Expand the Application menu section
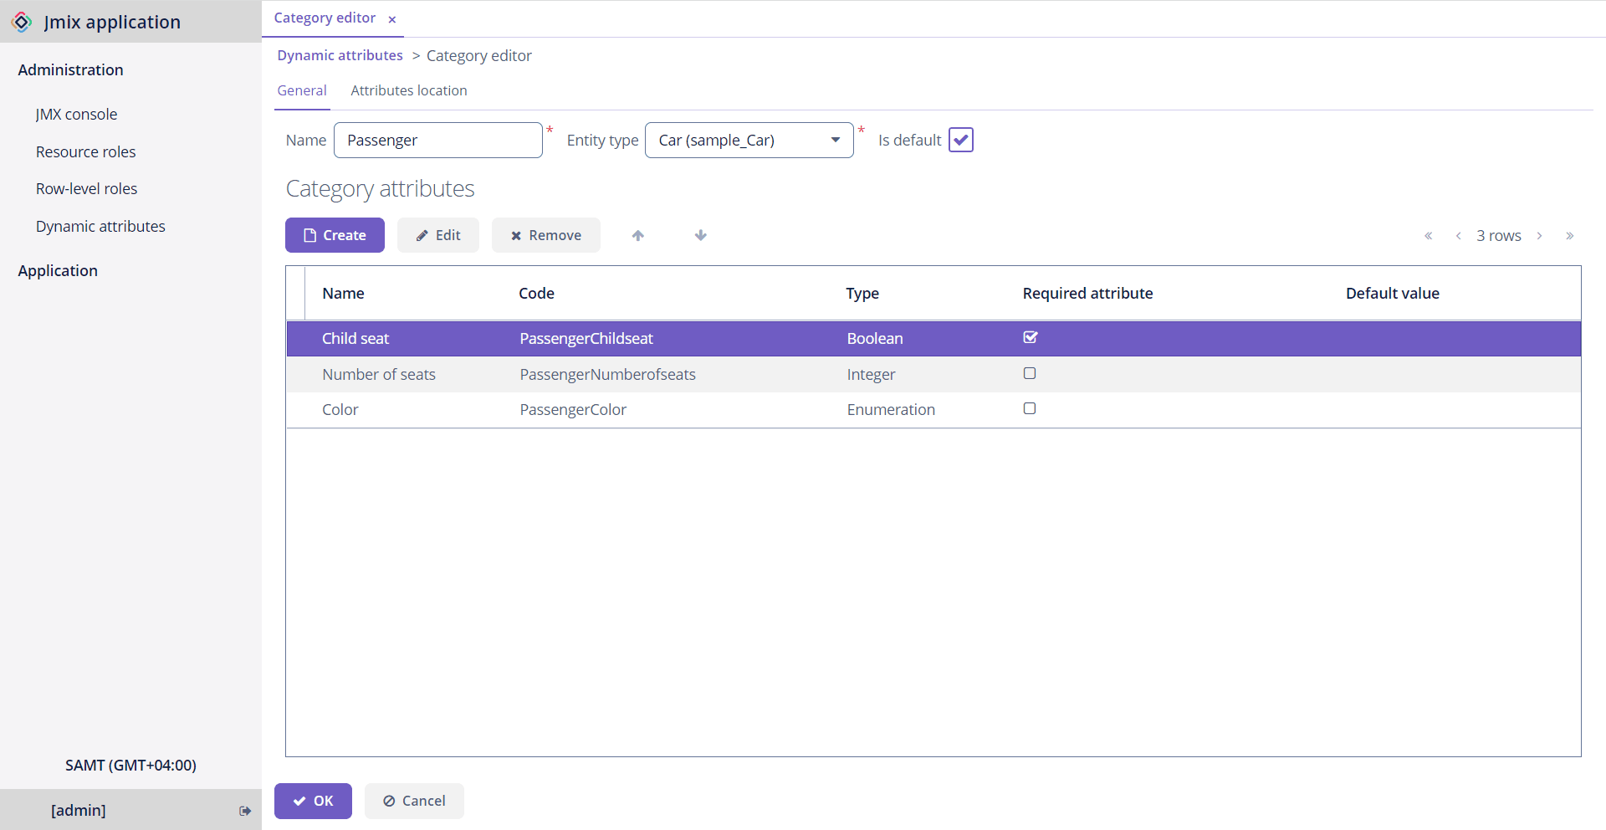 coord(58,270)
